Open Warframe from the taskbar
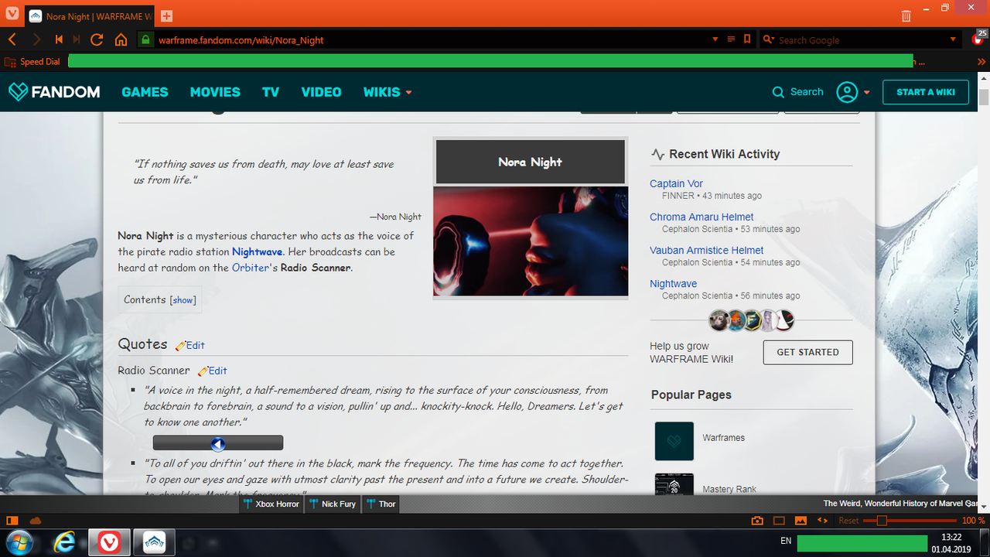The width and height of the screenshot is (990, 557). pos(153,542)
